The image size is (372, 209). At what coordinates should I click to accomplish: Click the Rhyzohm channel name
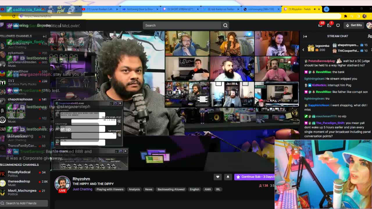coord(81,179)
